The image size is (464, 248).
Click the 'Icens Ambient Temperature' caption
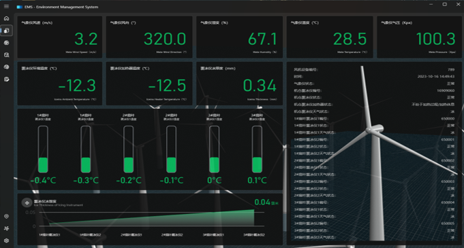click(76, 99)
